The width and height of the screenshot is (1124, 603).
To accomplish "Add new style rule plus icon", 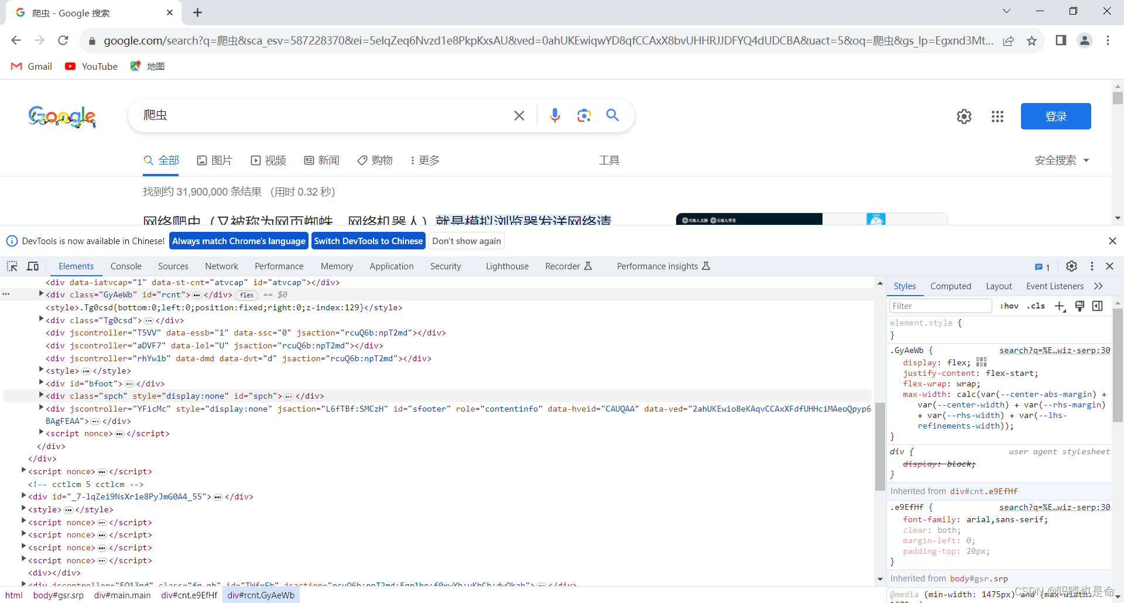I will click(1060, 306).
